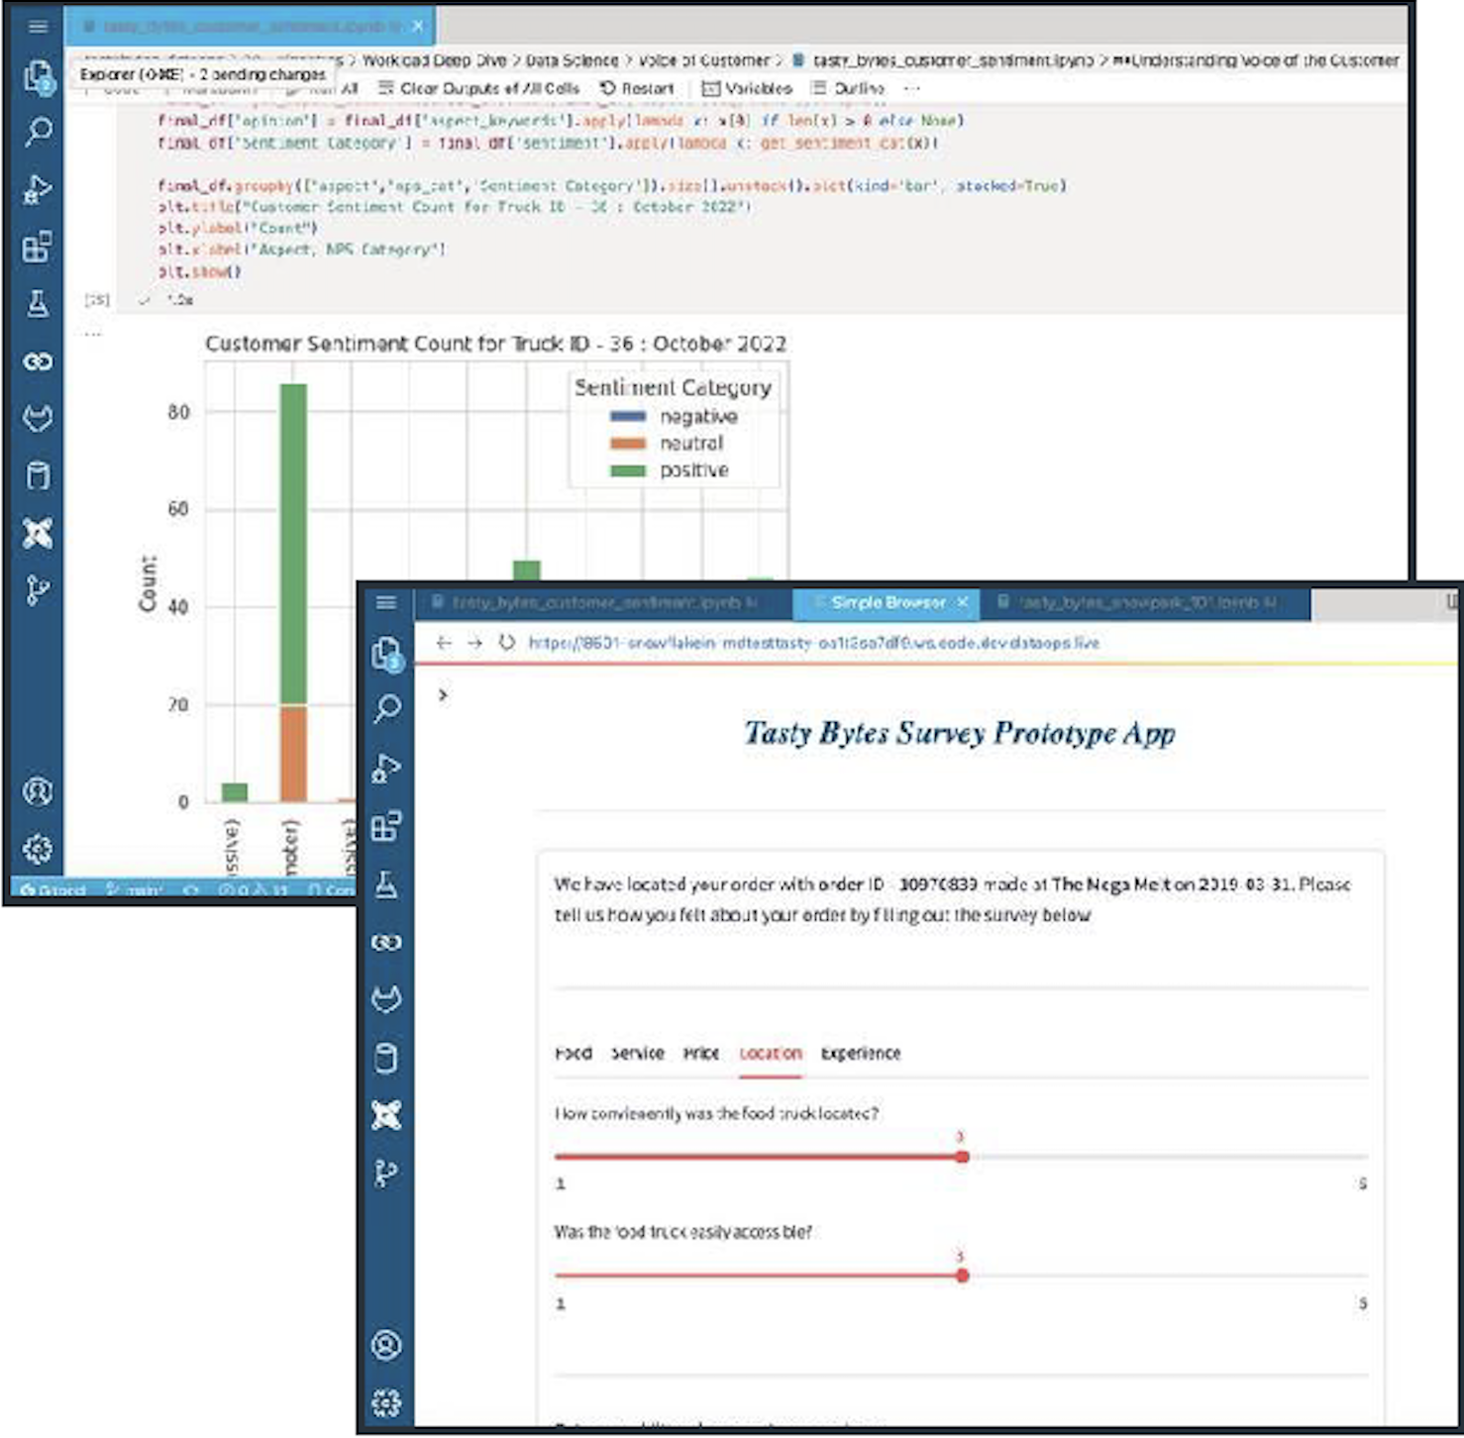Select the Location survey tab

point(771,1053)
